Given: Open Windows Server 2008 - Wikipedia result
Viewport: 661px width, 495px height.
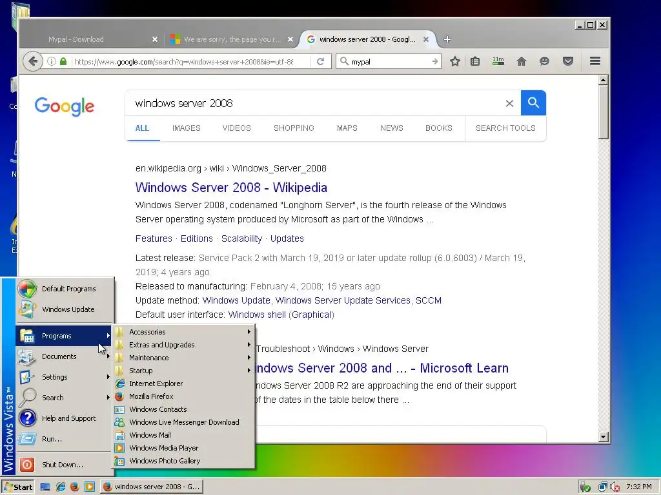Looking at the screenshot, I should tap(231, 188).
